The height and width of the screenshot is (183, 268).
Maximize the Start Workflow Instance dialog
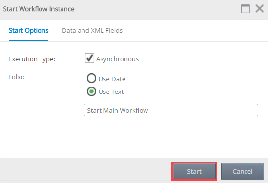tap(246, 9)
